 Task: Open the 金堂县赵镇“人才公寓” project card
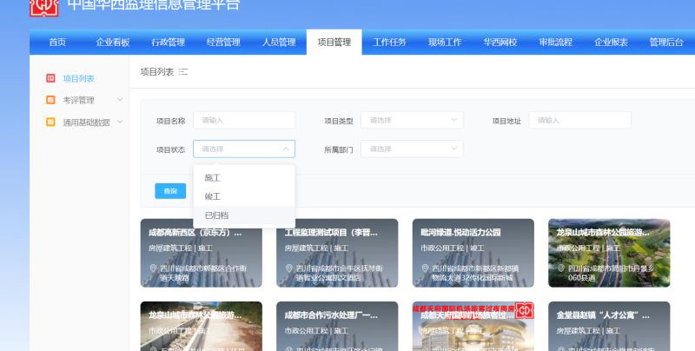pos(609,326)
